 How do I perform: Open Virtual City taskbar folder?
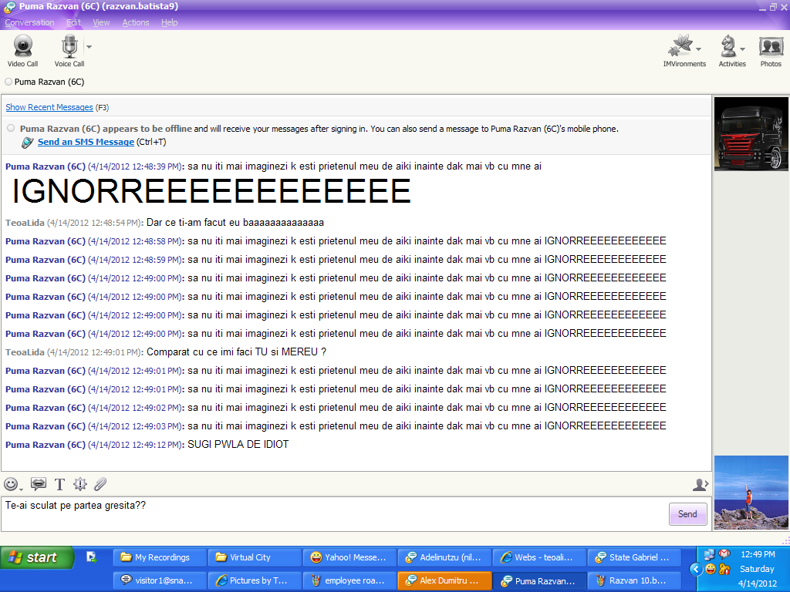click(x=255, y=557)
